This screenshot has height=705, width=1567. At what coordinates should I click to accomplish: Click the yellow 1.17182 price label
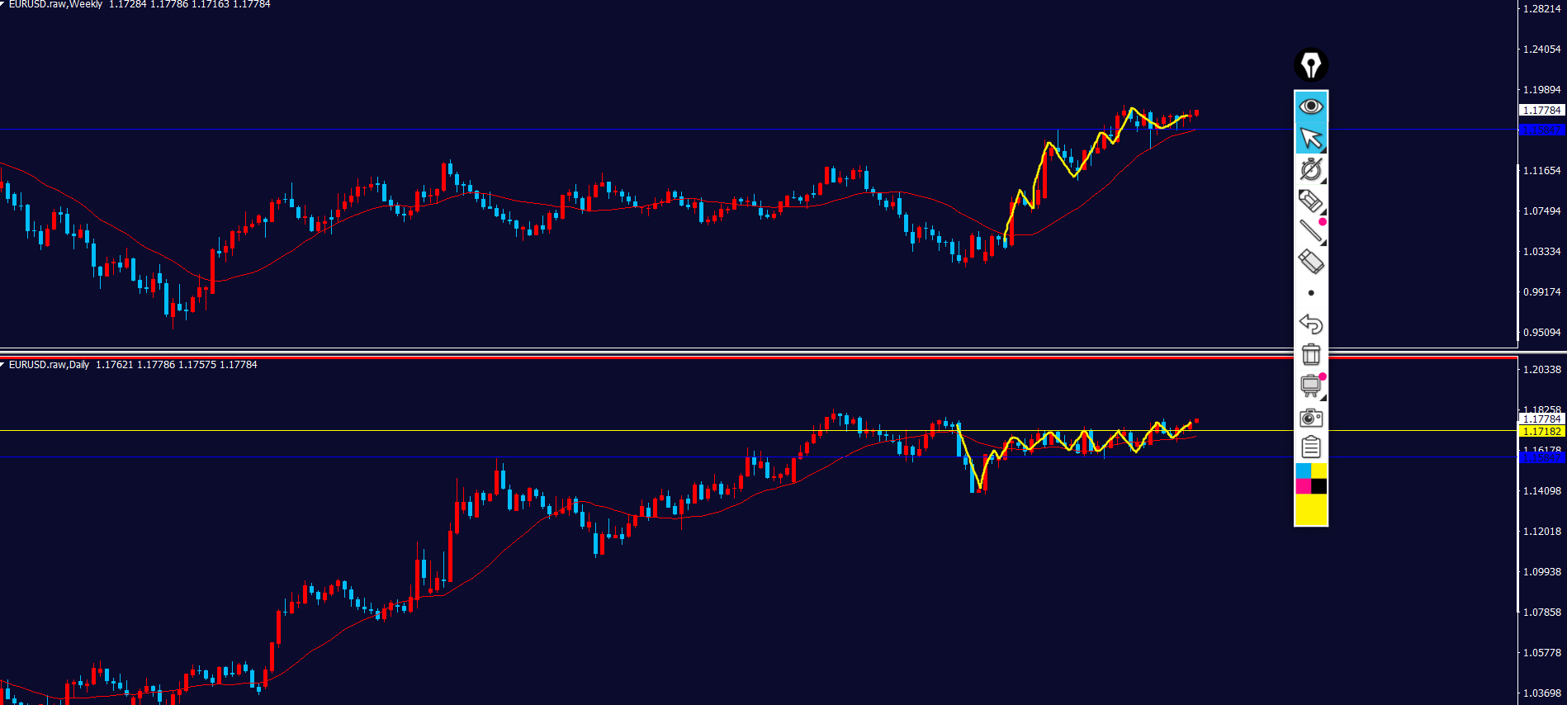pyautogui.click(x=1541, y=432)
